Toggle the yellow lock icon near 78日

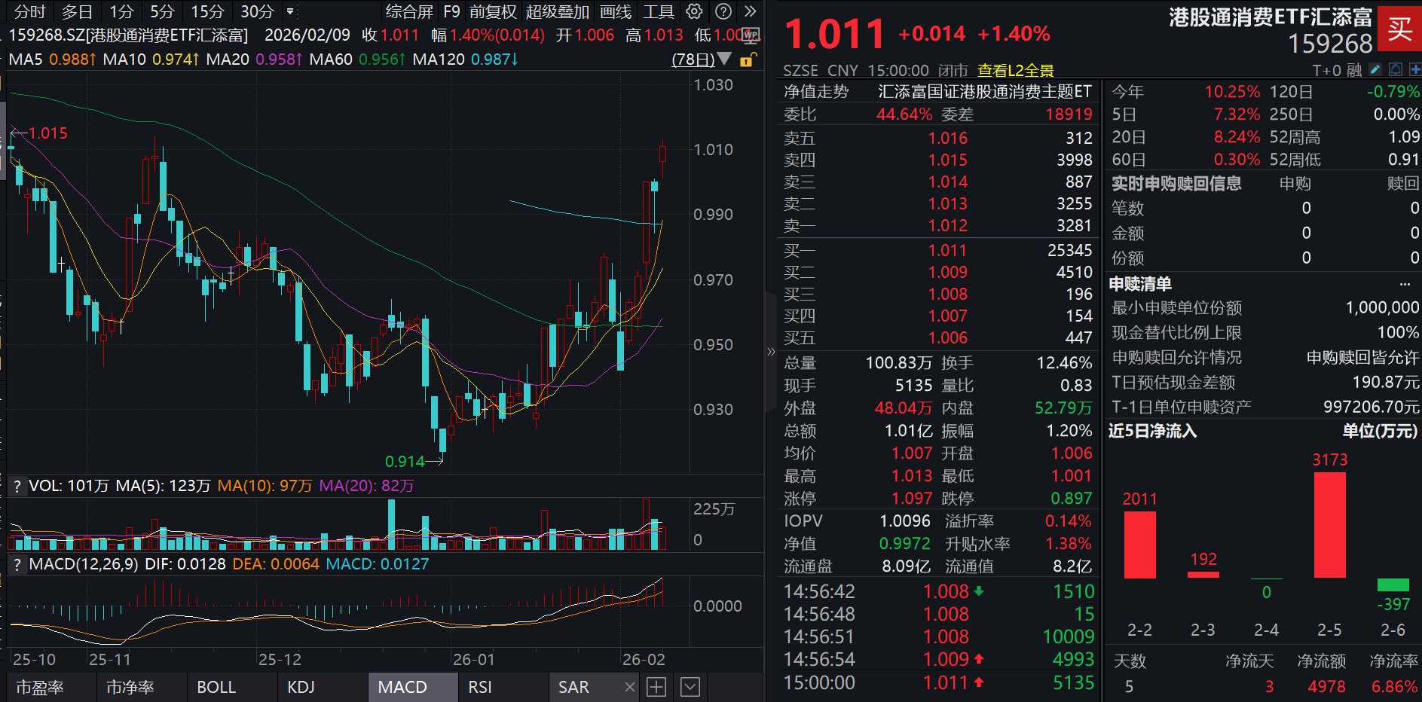pyautogui.click(x=747, y=60)
